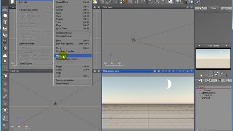This screenshot has height=131, width=233.
Task: Toggle the Layer 1 checkbox in browser
Action: tap(197, 88)
